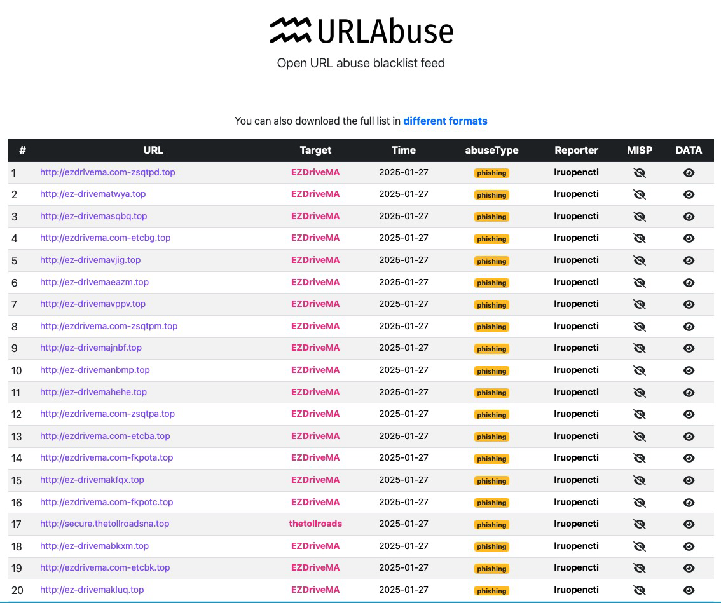Click MISP crossed-eye in row 6
This screenshot has height=603, width=721.
click(x=640, y=283)
